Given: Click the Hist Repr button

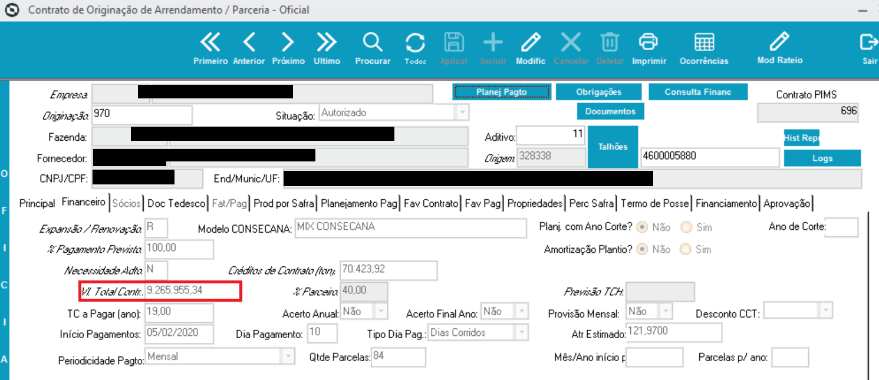Looking at the screenshot, I should point(801,138).
